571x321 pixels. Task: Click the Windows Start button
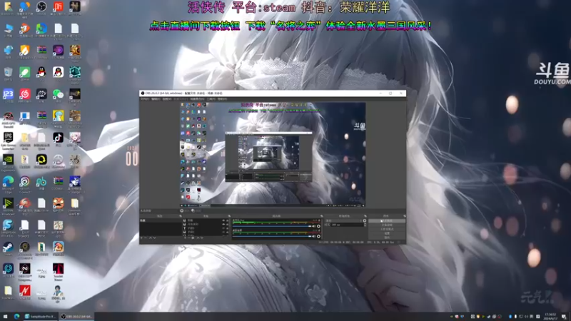(x=5, y=316)
